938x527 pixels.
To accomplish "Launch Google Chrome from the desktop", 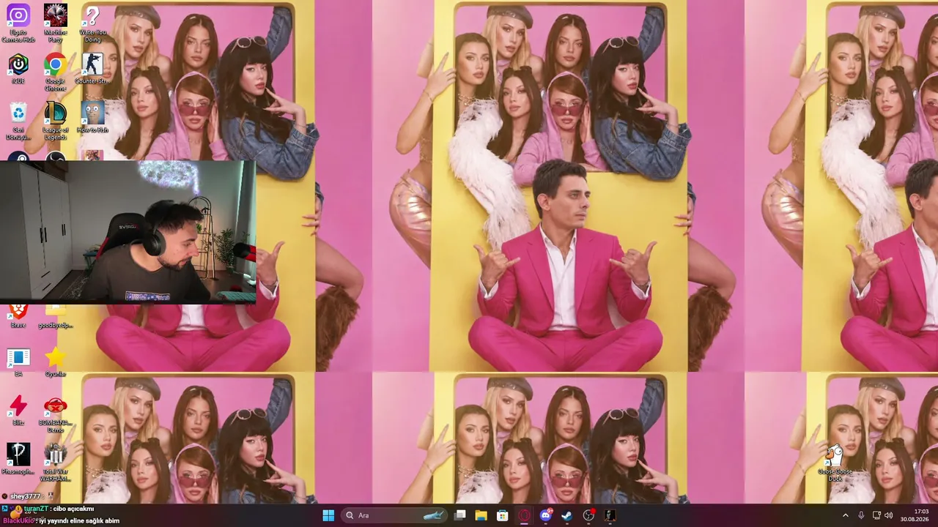I will (x=55, y=72).
